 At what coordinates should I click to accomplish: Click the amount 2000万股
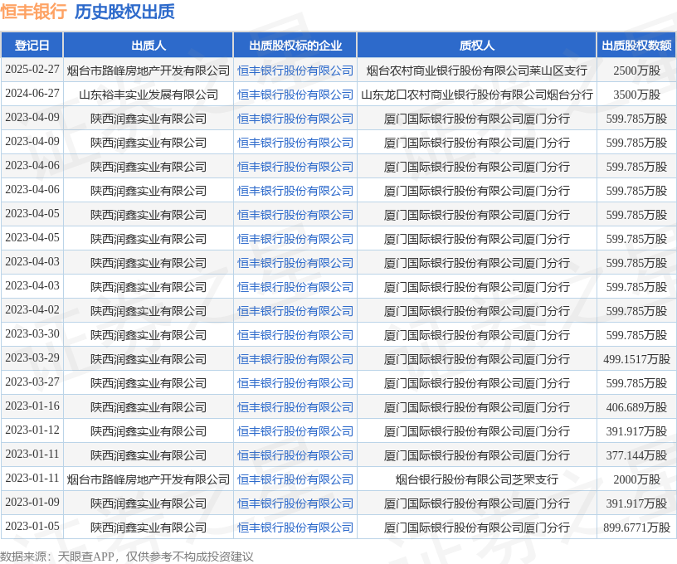pos(636,479)
